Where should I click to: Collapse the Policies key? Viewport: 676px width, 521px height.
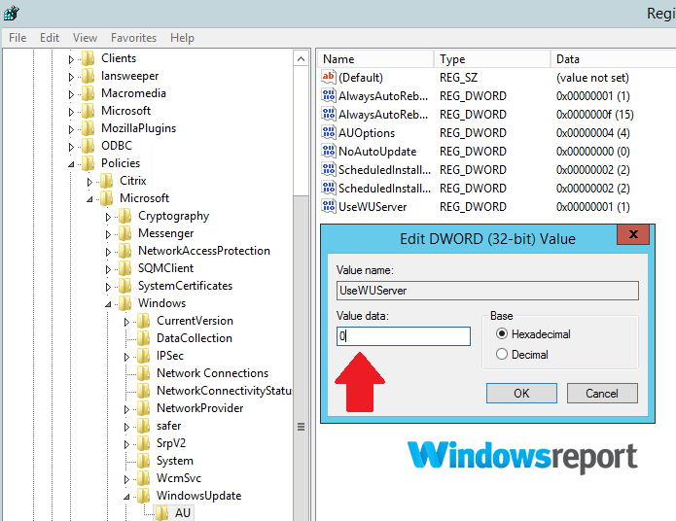coord(71,164)
